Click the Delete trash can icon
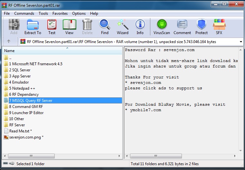 pyautogui.click(x=87, y=24)
